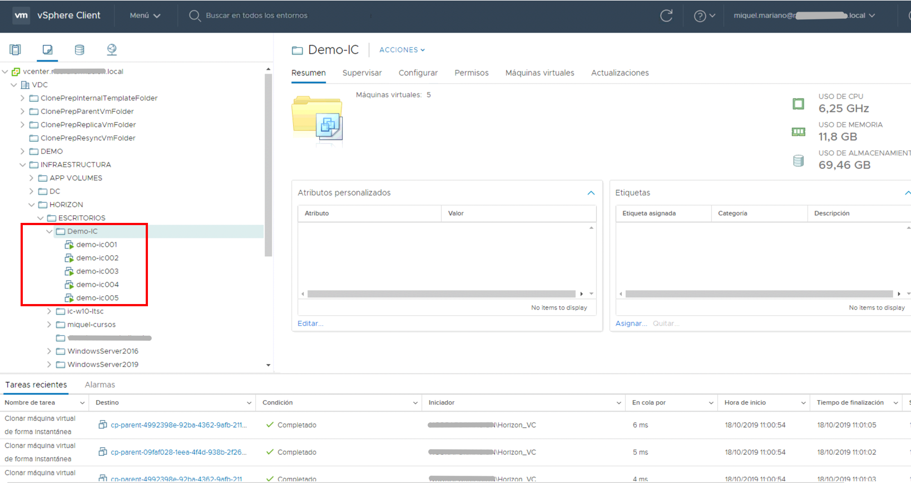Viewport: 911px width, 483px height.
Task: Select the Tareas recientes tab
Action: click(36, 385)
